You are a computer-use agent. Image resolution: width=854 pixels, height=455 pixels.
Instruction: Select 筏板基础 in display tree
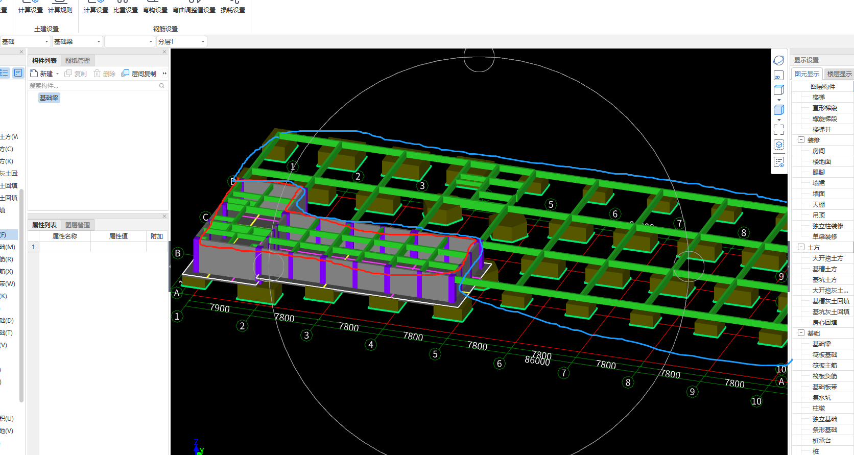click(x=825, y=354)
